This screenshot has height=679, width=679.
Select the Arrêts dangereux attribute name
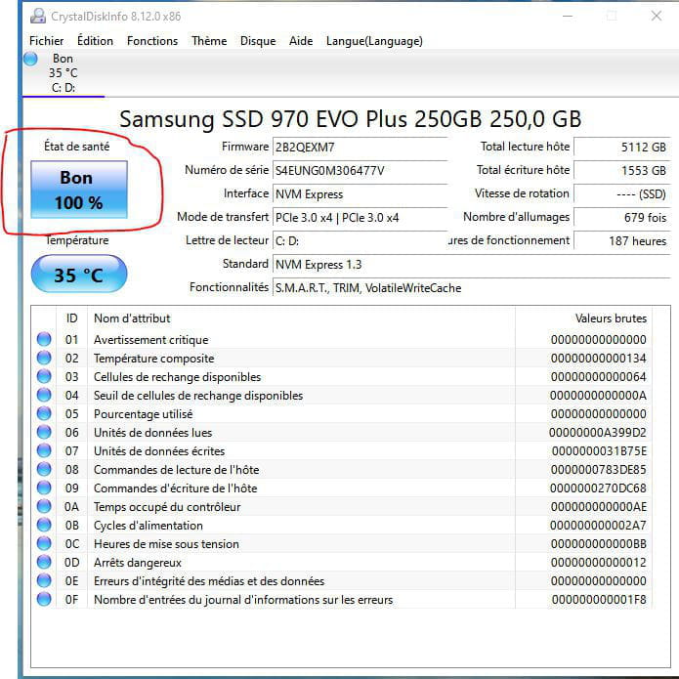pyautogui.click(x=138, y=563)
